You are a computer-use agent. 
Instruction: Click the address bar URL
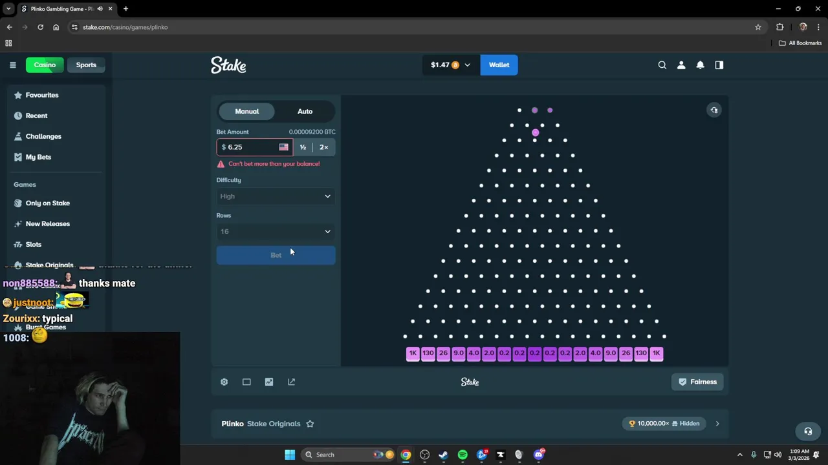point(125,27)
